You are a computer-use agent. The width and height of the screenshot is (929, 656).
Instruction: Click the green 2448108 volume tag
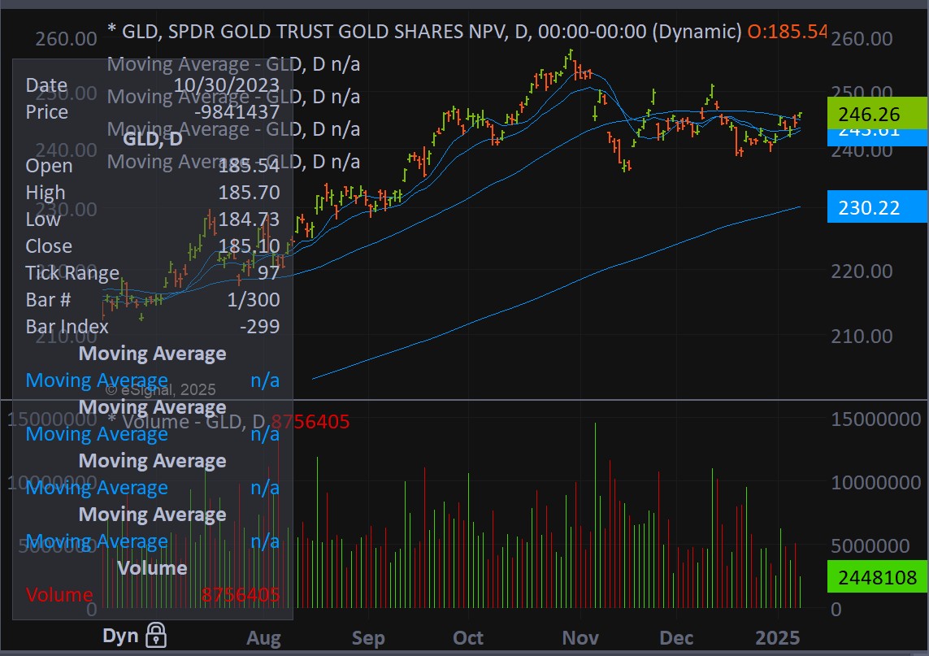[877, 576]
